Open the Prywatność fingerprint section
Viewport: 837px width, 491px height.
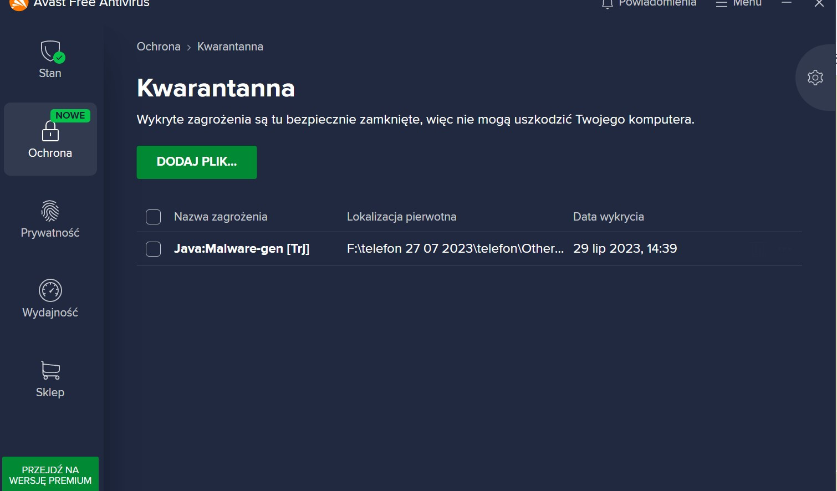coord(50,219)
